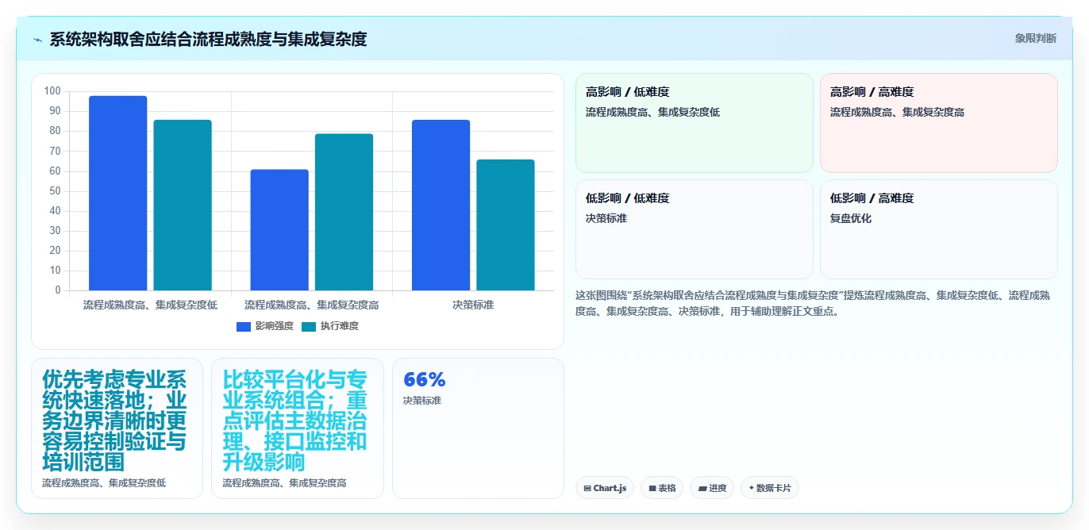The width and height of the screenshot is (1089, 530).
Task: Click the 决策标准 text in the 低影响 / 低难度 card
Action: 606,218
